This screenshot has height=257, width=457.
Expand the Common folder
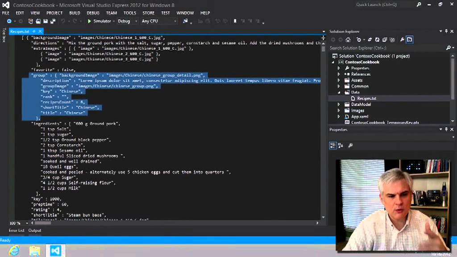(339, 86)
